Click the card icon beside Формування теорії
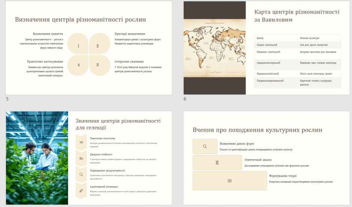 pyautogui.click(x=230, y=181)
